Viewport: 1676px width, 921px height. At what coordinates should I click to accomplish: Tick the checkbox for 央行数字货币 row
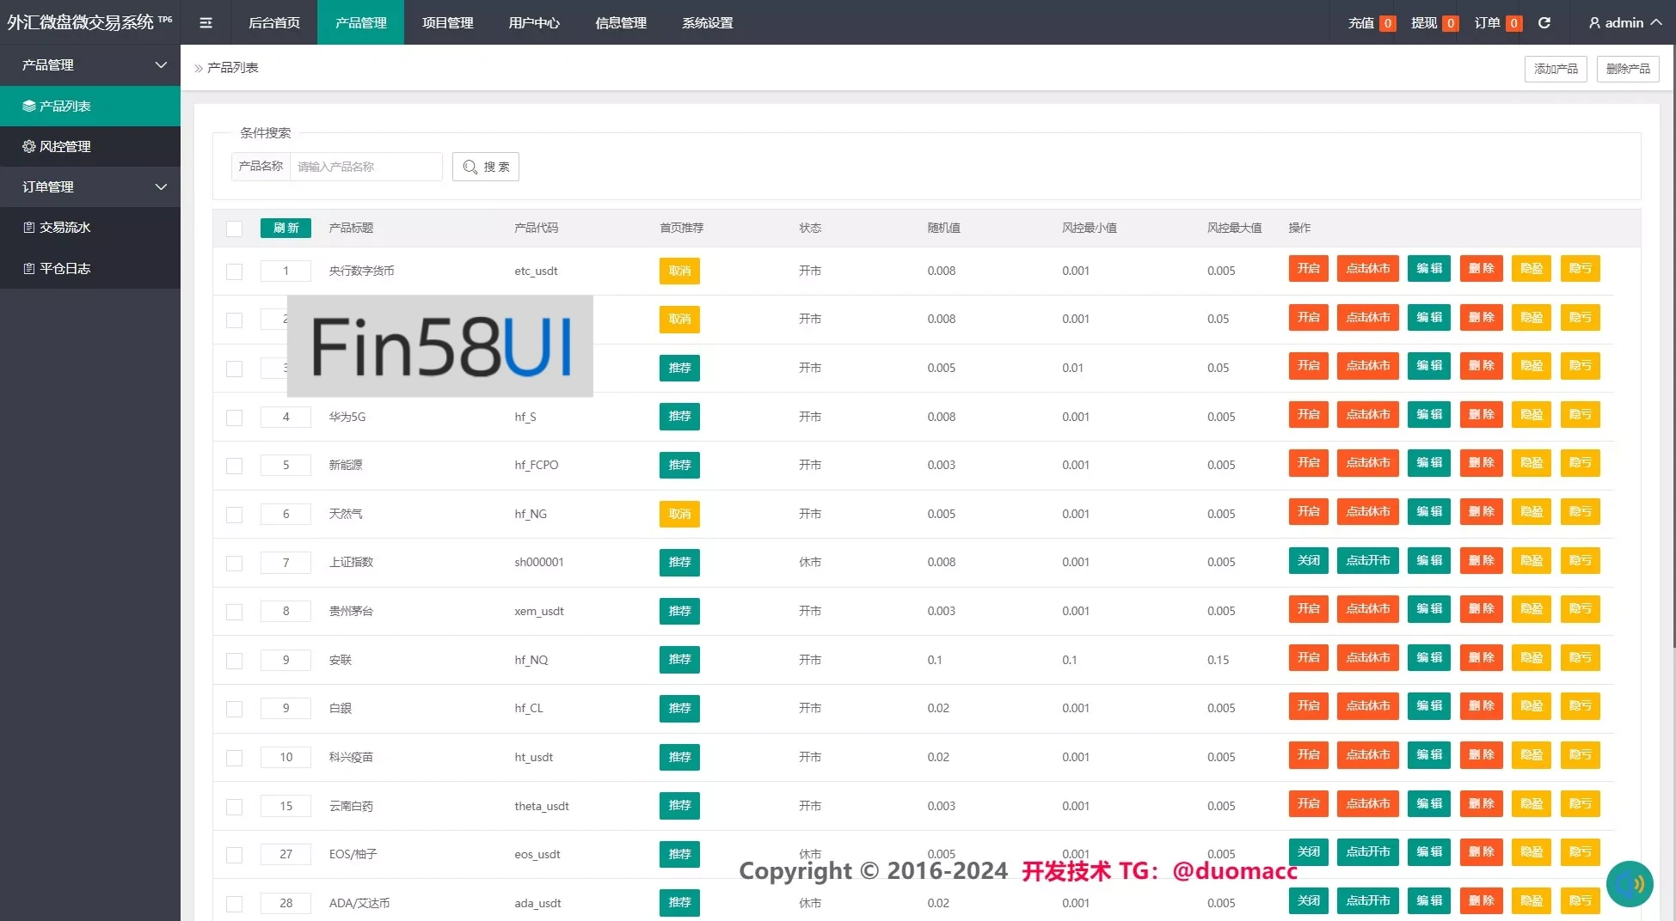[234, 271]
